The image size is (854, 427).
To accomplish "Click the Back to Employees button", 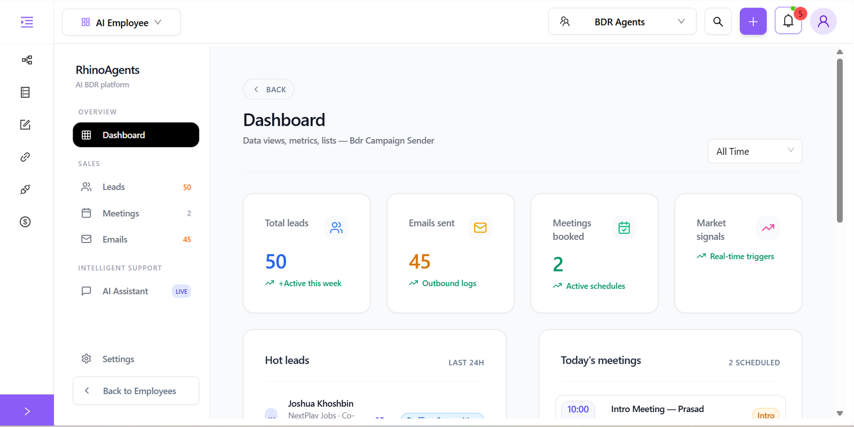I will pyautogui.click(x=136, y=391).
